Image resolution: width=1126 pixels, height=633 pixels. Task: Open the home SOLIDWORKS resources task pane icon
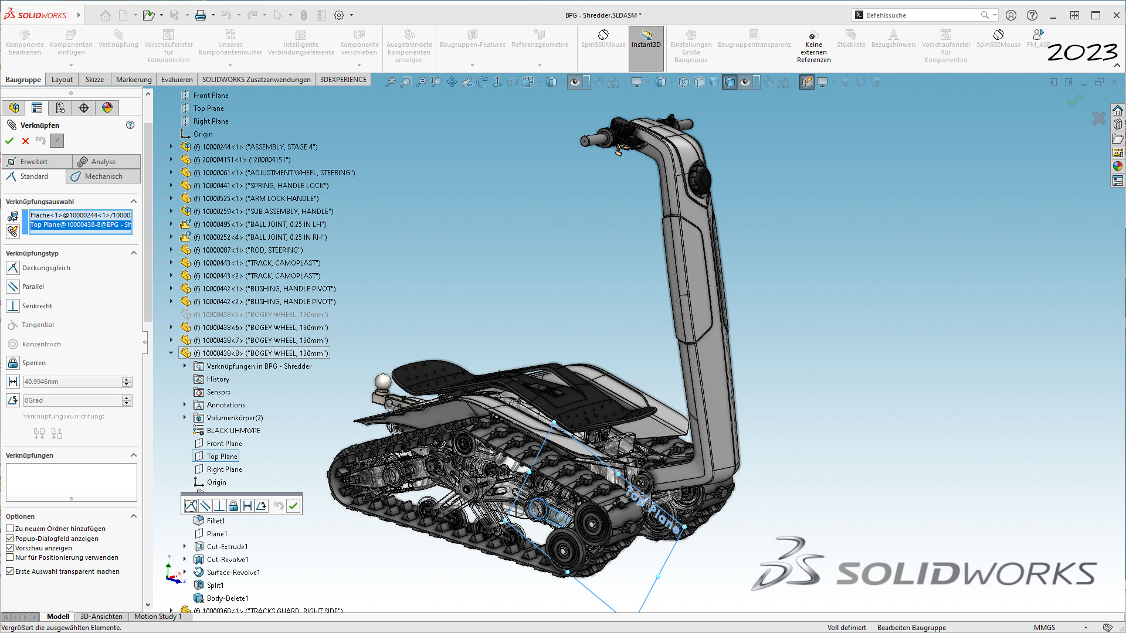tap(1118, 110)
